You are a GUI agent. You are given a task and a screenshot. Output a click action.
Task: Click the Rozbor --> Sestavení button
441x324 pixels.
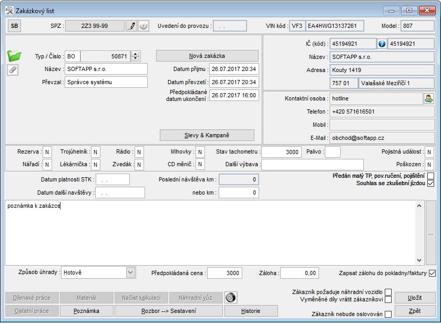tap(169, 311)
